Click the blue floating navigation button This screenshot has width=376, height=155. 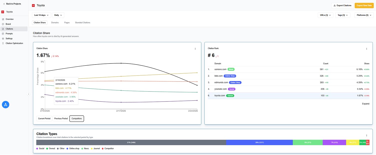point(5,104)
